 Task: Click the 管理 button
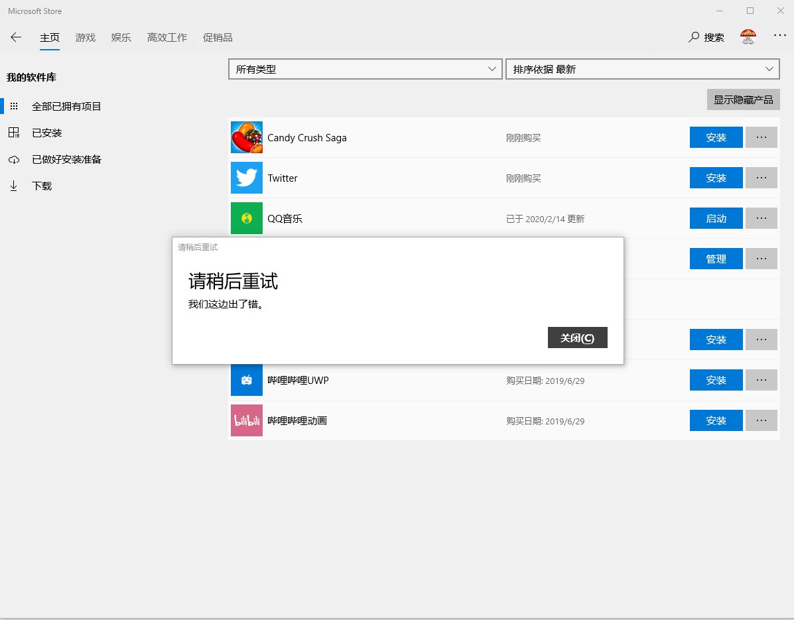[716, 259]
